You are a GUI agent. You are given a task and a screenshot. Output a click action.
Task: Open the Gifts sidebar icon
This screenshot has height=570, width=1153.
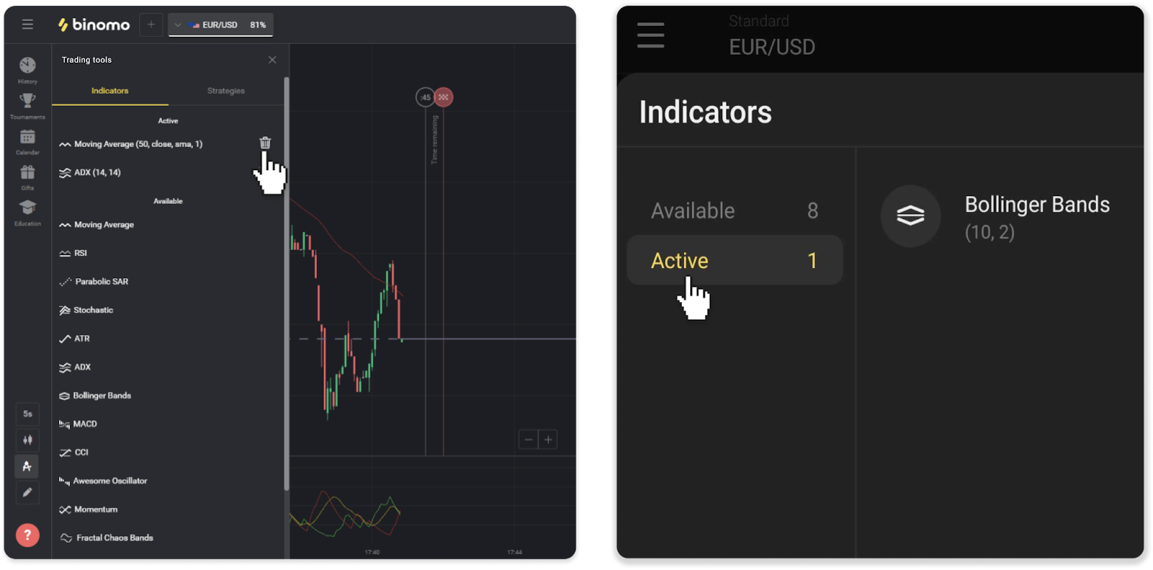click(x=27, y=174)
